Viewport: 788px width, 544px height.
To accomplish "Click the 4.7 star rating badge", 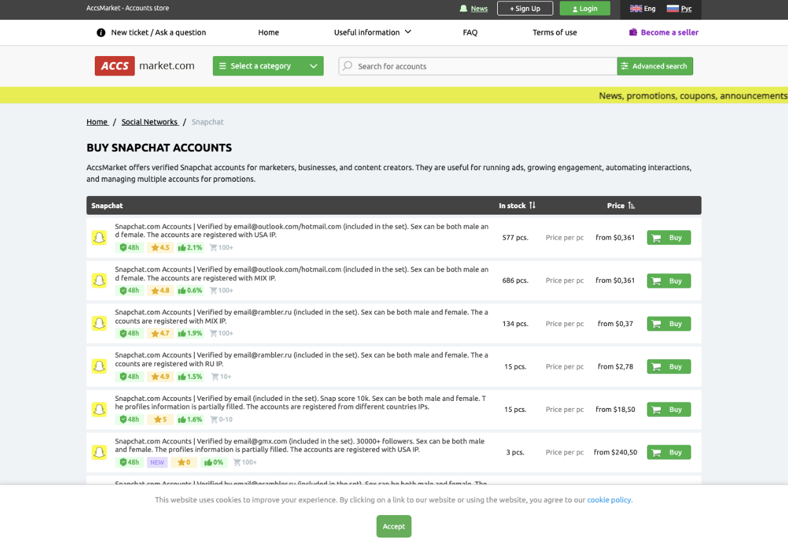I will click(x=160, y=333).
